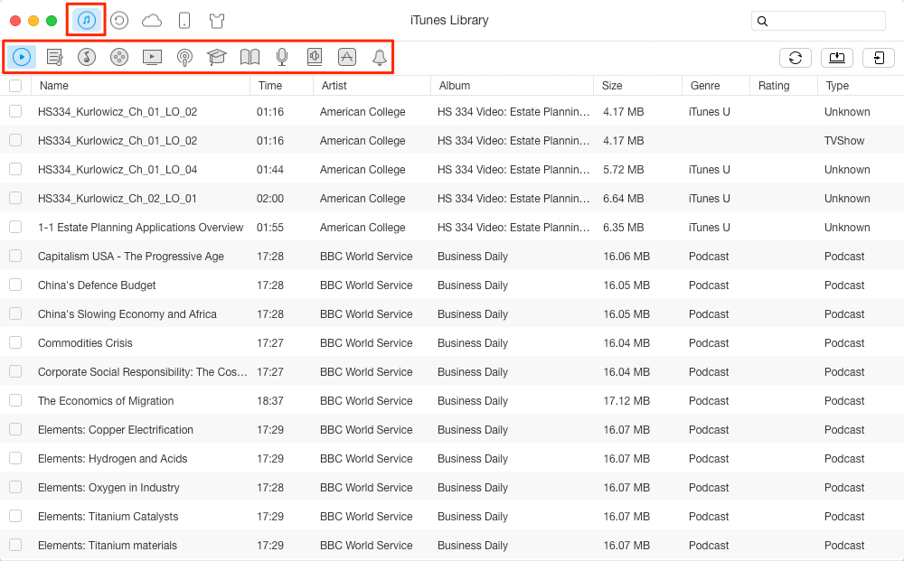
Task: Open the iCloud cloud icon
Action: click(x=152, y=21)
